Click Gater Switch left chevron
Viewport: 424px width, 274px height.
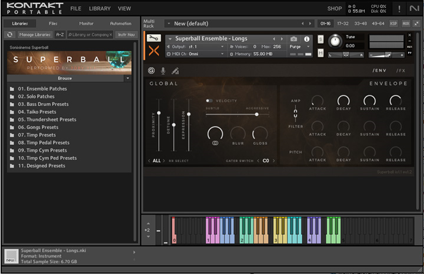258,161
